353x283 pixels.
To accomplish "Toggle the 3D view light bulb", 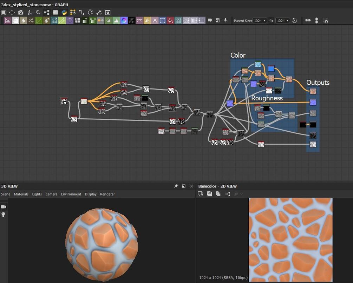I will tap(4, 214).
